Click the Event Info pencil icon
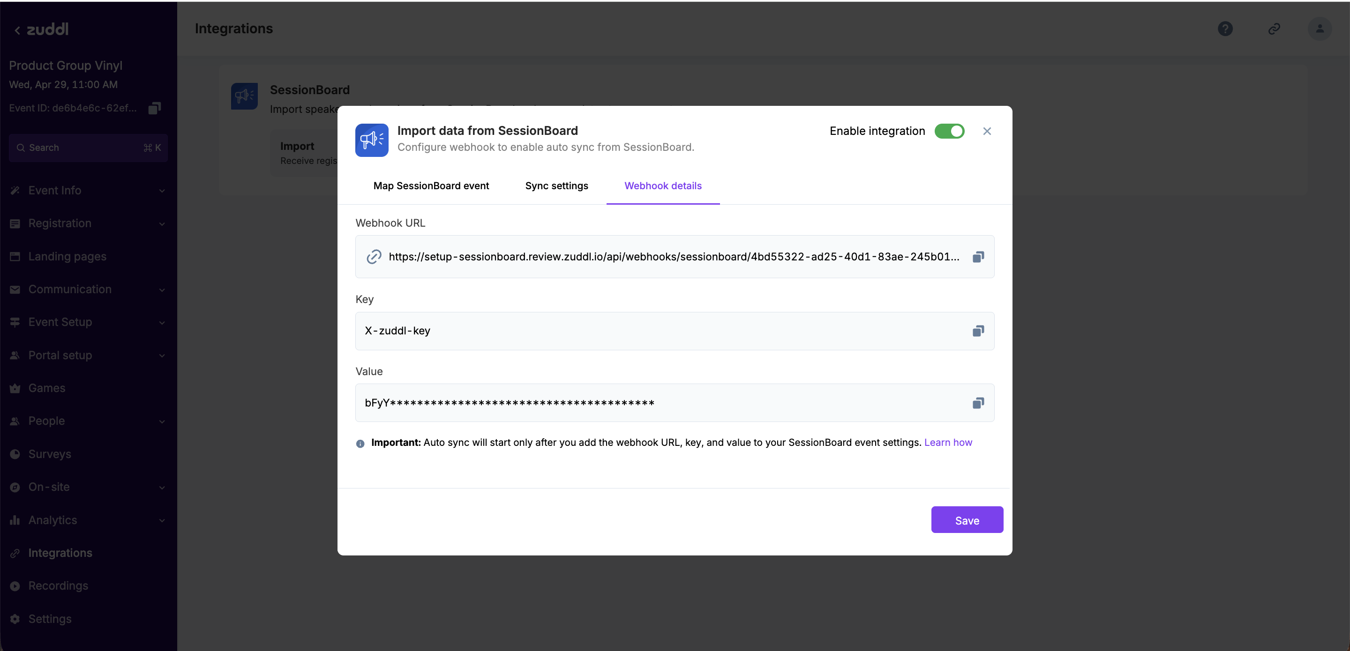The image size is (1350, 651). click(15, 191)
